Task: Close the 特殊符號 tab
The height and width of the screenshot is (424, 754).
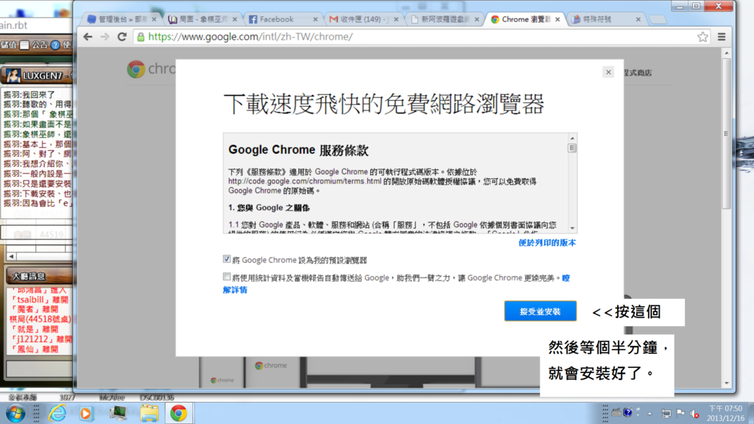Action: (x=638, y=19)
